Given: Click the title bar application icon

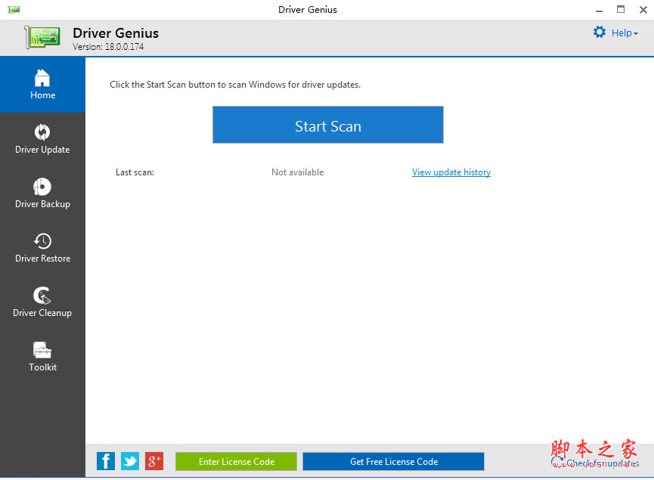Looking at the screenshot, I should [x=14, y=9].
